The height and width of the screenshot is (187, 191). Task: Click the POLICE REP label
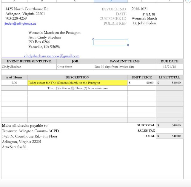coord(115,23)
